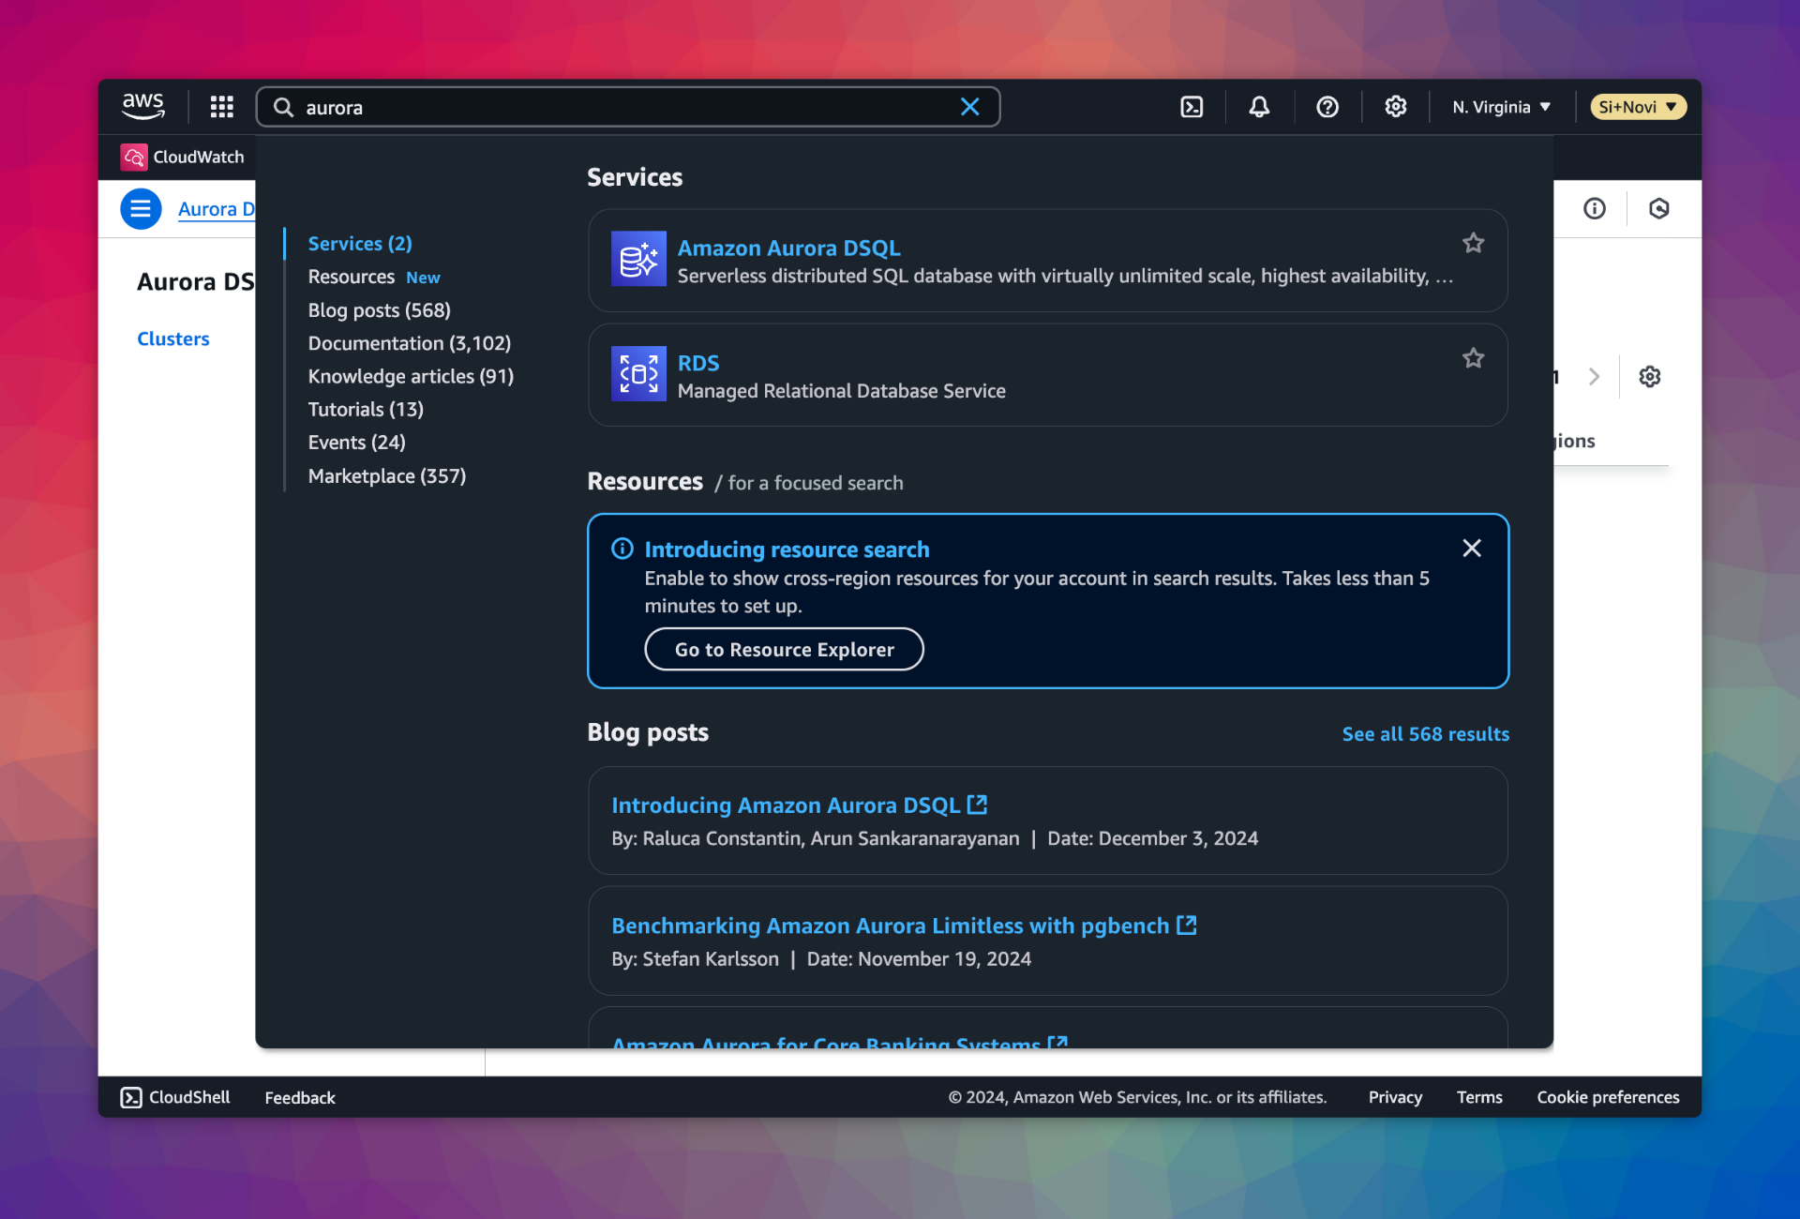Viewport: 1800px width, 1219px height.
Task: Open the Si+Novi account dropdown
Action: [1638, 107]
